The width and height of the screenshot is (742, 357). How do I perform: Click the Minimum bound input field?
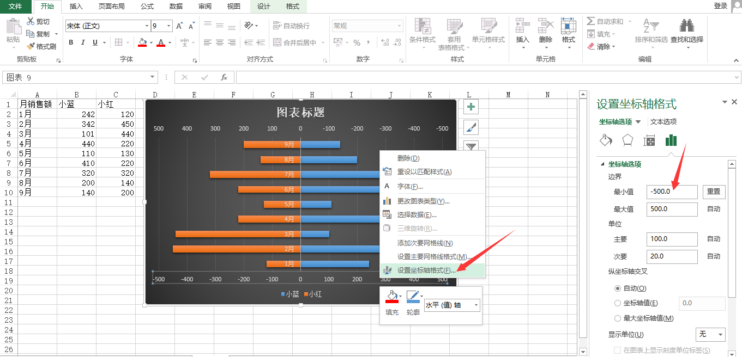click(672, 192)
